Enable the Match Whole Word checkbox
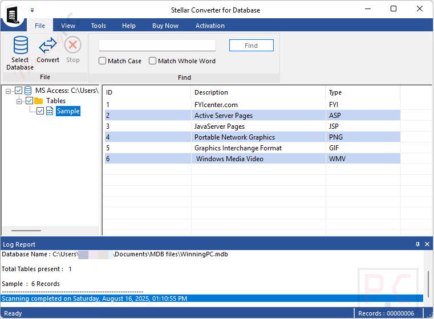The image size is (434, 319). (152, 61)
